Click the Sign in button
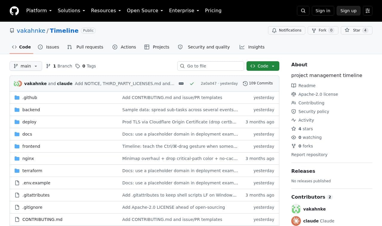This screenshot has height=226, width=382. pyautogui.click(x=323, y=11)
